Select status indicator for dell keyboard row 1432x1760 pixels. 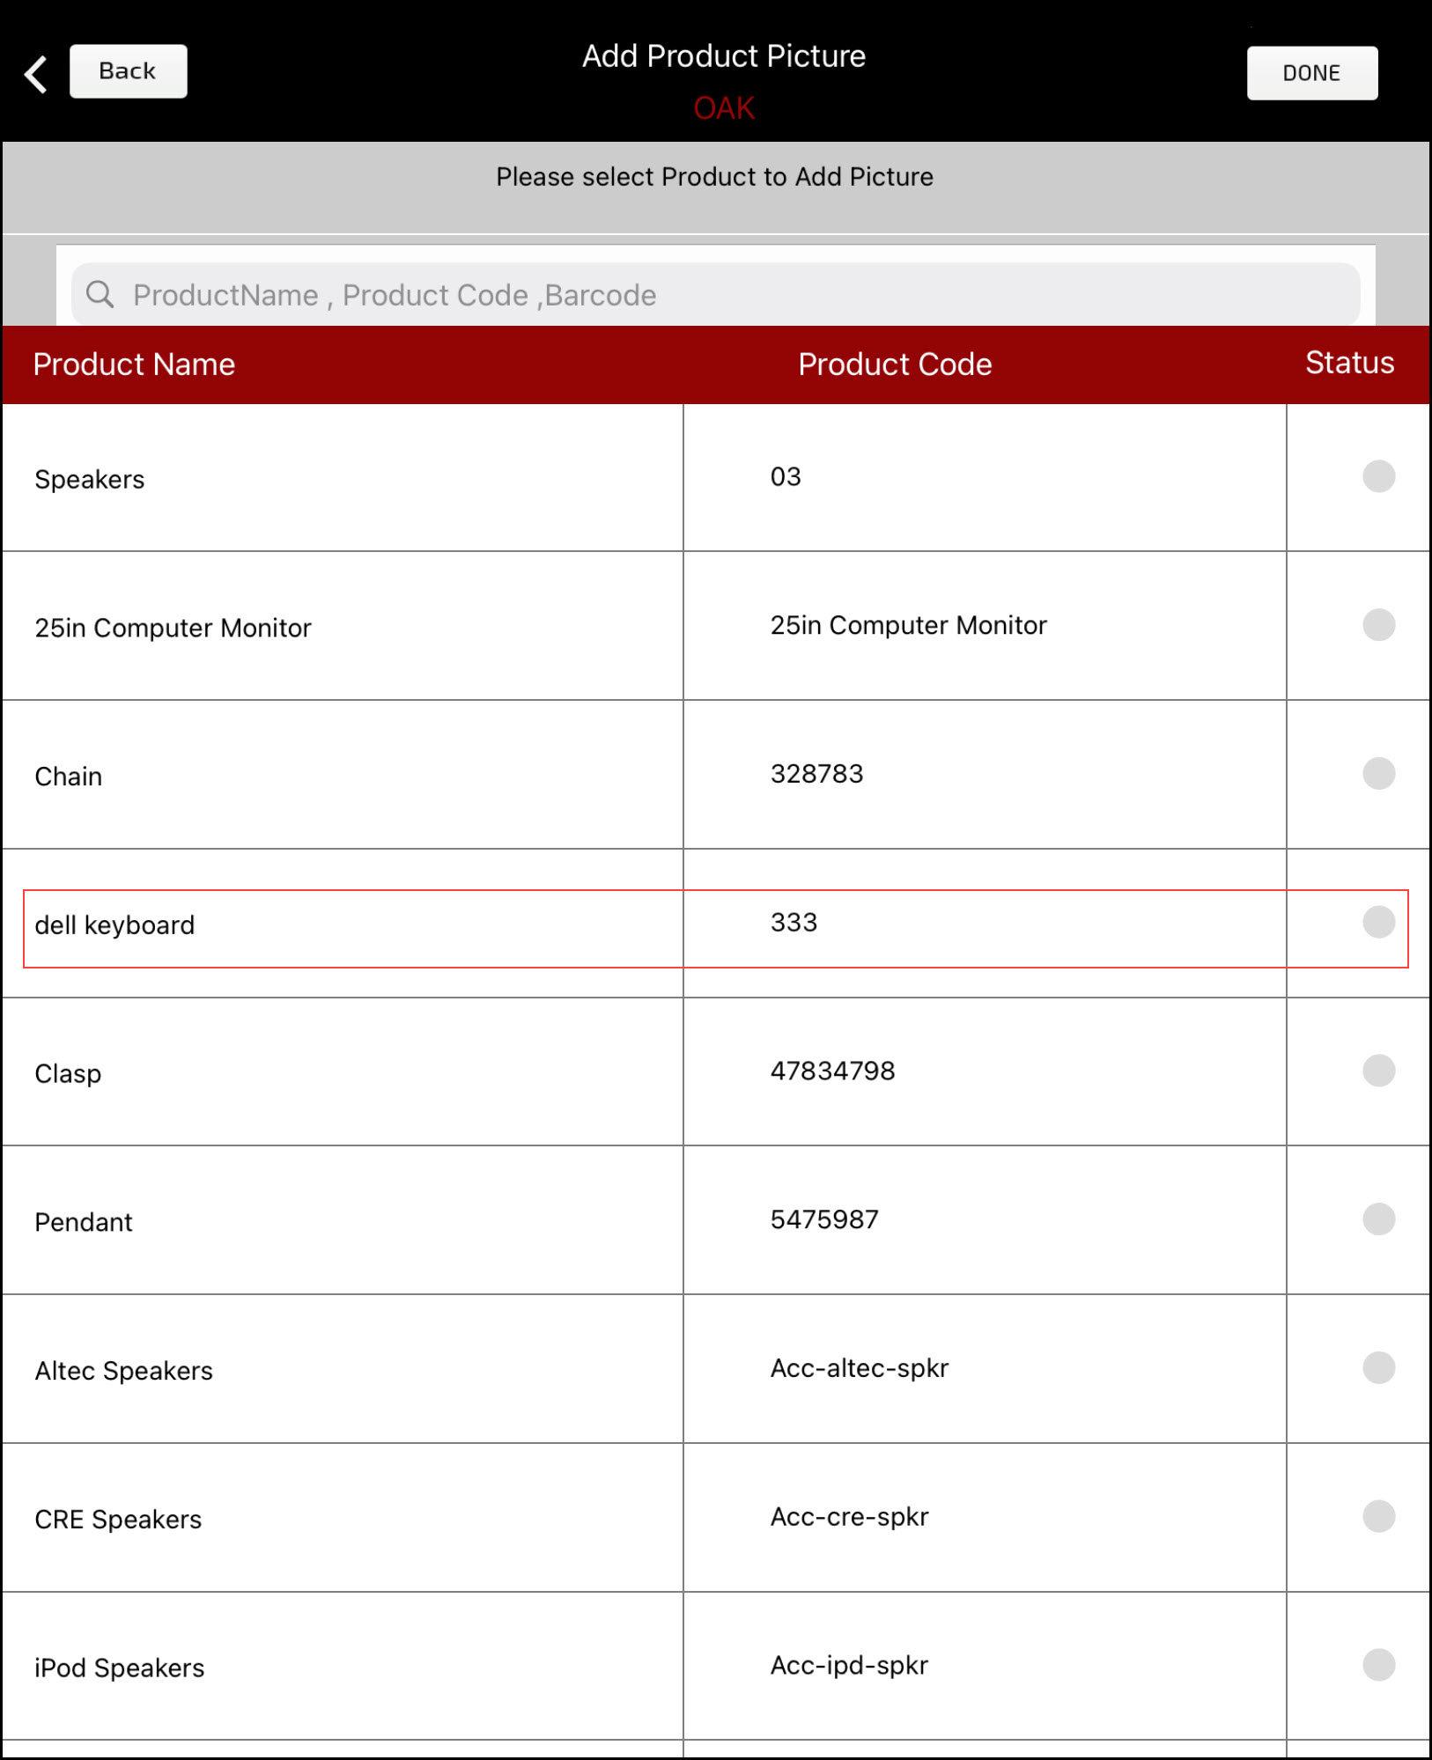(1378, 922)
